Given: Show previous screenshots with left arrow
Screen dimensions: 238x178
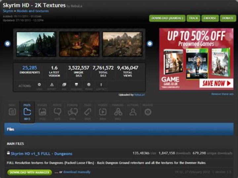Looking at the screenshot, I should 7,44.
